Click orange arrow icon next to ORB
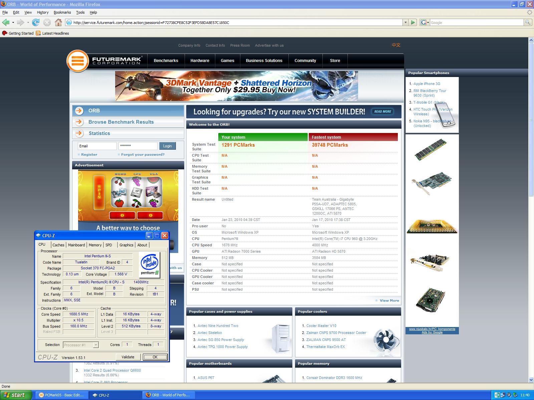The image size is (534, 400). pyautogui.click(x=79, y=111)
